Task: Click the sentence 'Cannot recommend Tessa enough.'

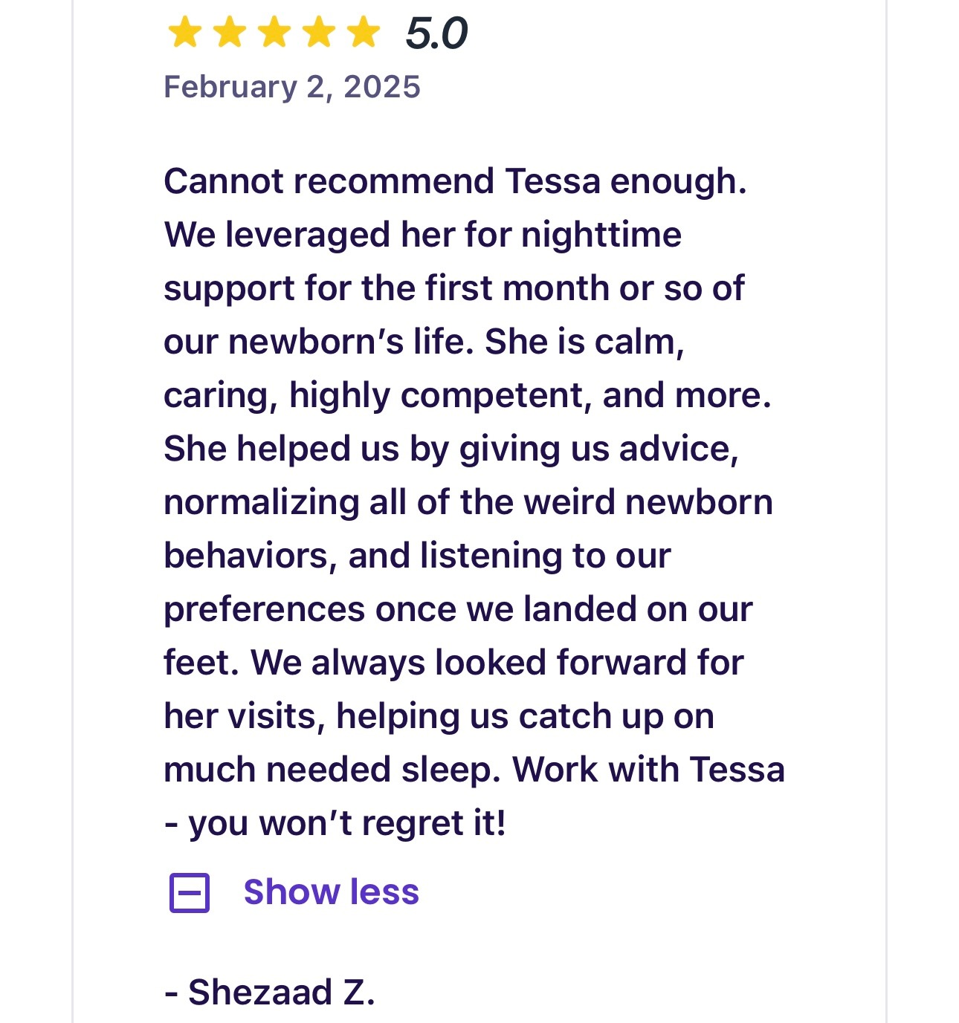Action: (455, 181)
